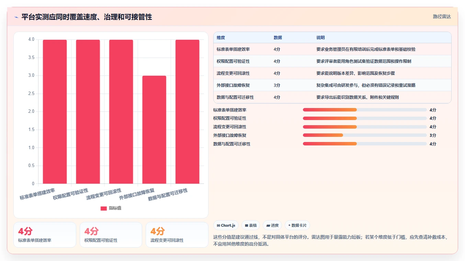Click progress bar for 流程变更可回滚性

(365, 127)
